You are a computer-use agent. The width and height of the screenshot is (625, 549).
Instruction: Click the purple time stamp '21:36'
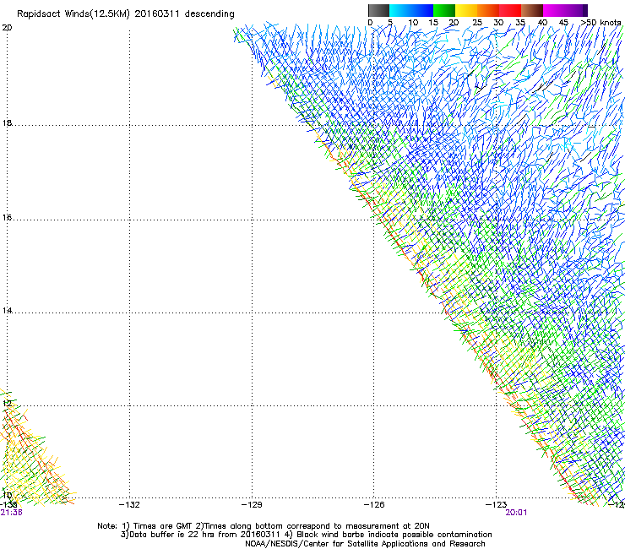[x=11, y=513]
